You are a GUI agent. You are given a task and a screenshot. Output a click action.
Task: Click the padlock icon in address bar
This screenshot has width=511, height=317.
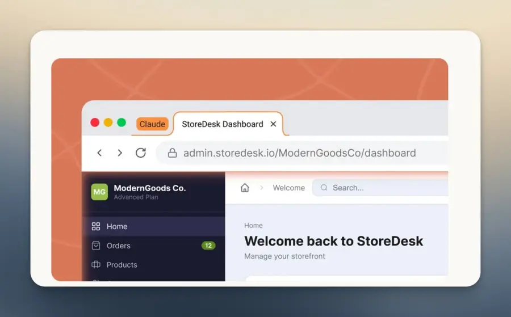(x=173, y=153)
